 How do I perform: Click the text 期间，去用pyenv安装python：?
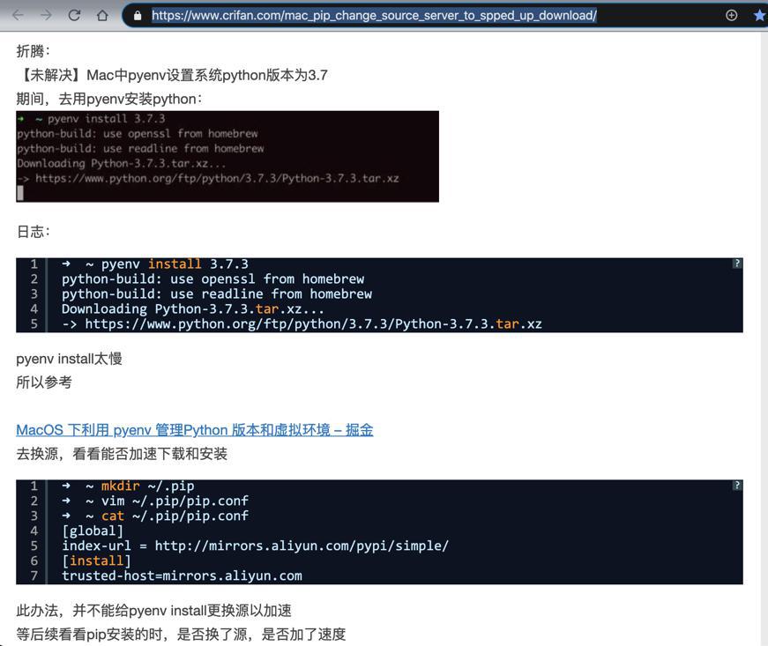(108, 99)
